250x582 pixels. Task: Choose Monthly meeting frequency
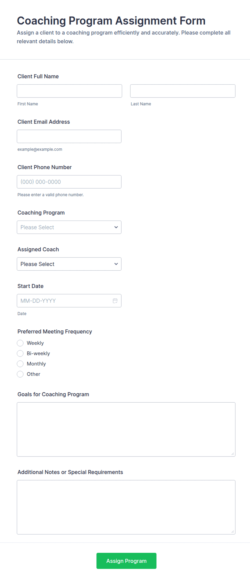coord(20,364)
